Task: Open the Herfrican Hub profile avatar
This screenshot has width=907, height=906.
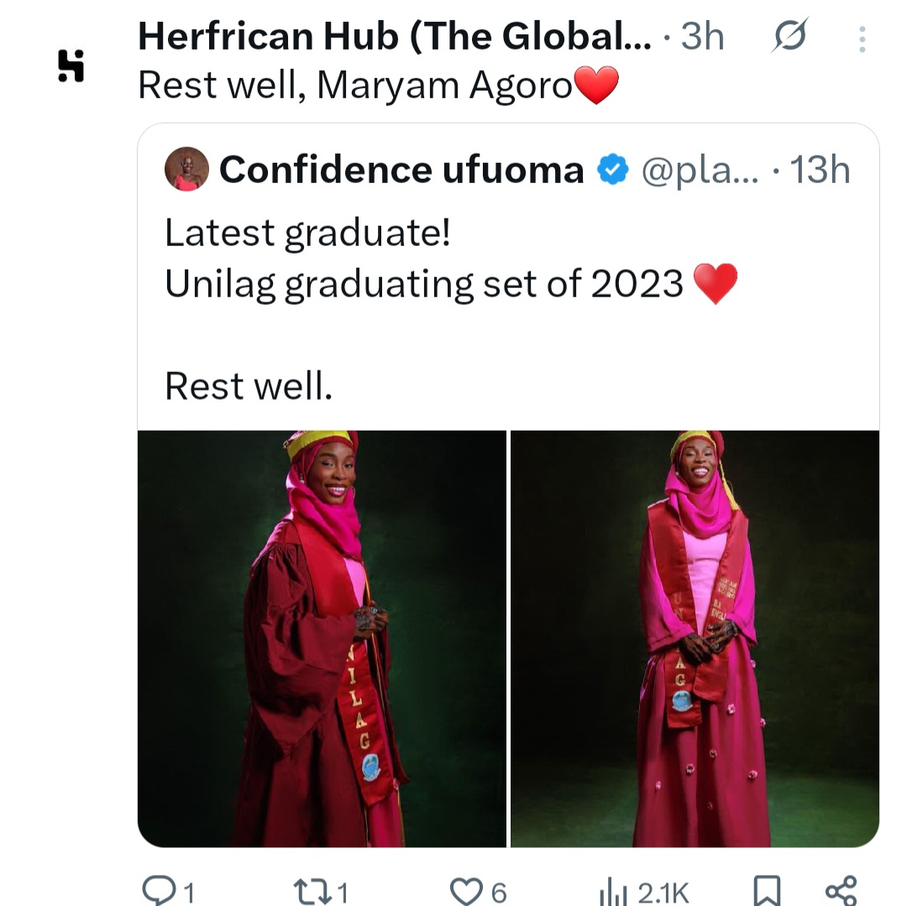Action: click(x=71, y=65)
